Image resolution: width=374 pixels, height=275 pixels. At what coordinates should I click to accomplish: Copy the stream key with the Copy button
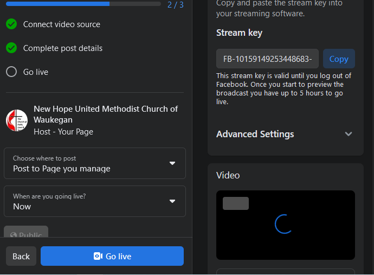click(x=339, y=59)
